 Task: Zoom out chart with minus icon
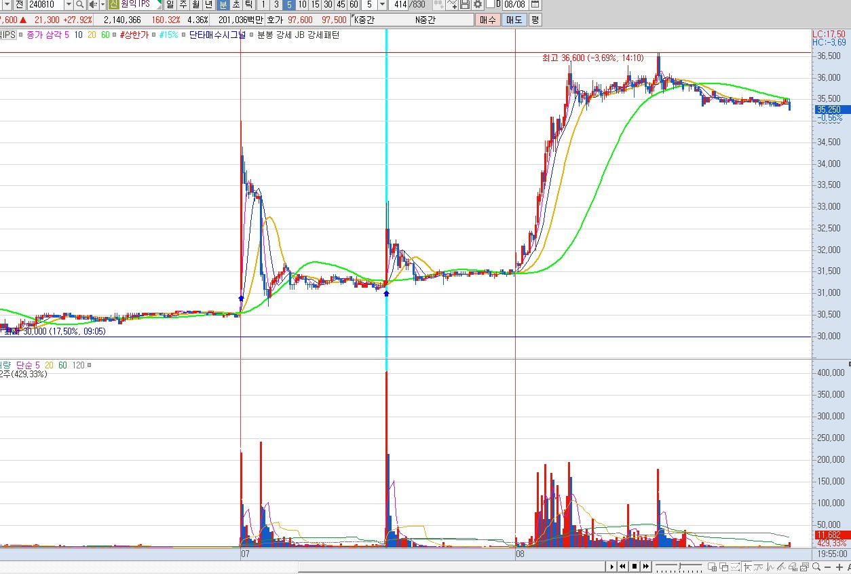827,567
